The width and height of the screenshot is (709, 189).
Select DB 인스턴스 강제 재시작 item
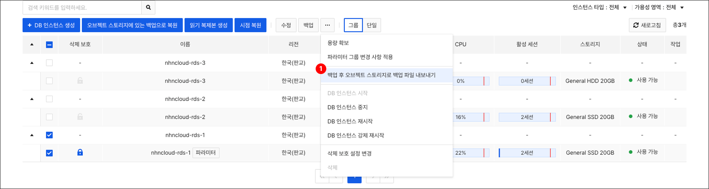[387, 135]
